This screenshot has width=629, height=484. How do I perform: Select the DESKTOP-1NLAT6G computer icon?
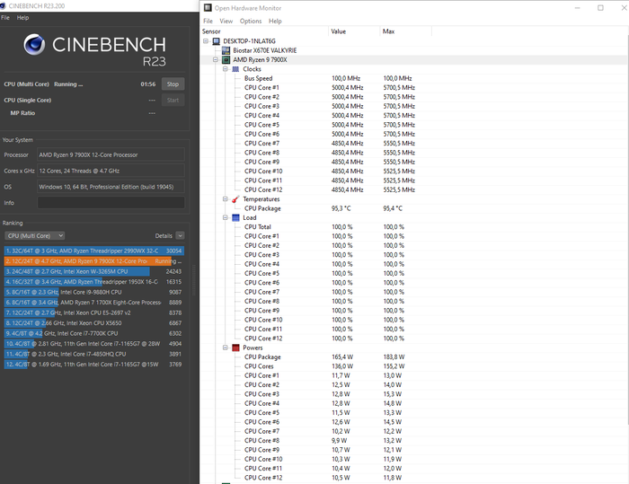(x=217, y=41)
